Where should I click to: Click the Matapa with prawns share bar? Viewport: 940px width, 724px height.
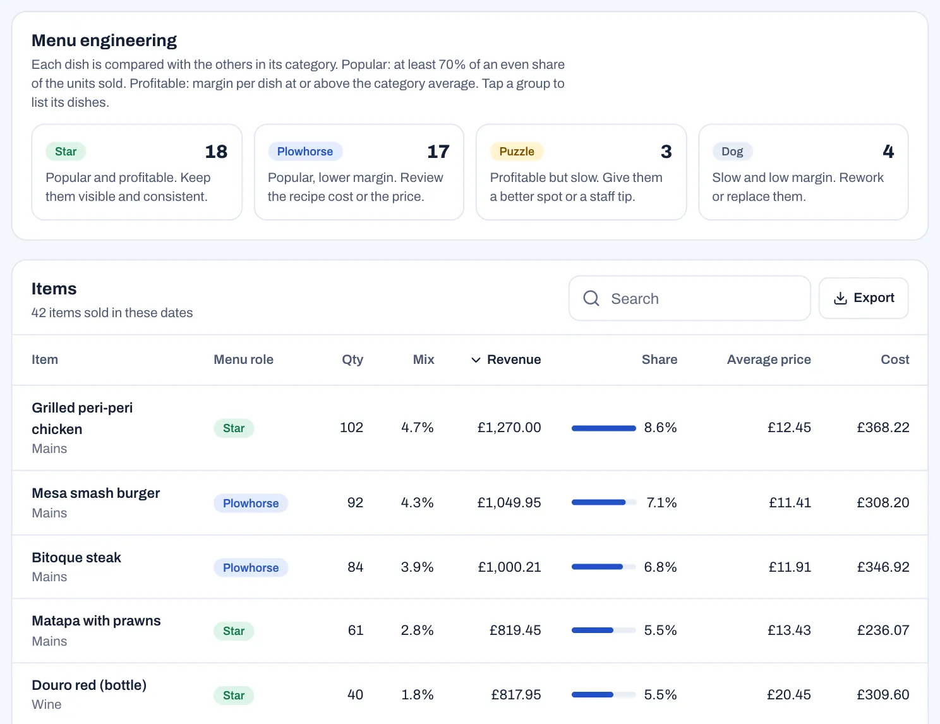[604, 630]
